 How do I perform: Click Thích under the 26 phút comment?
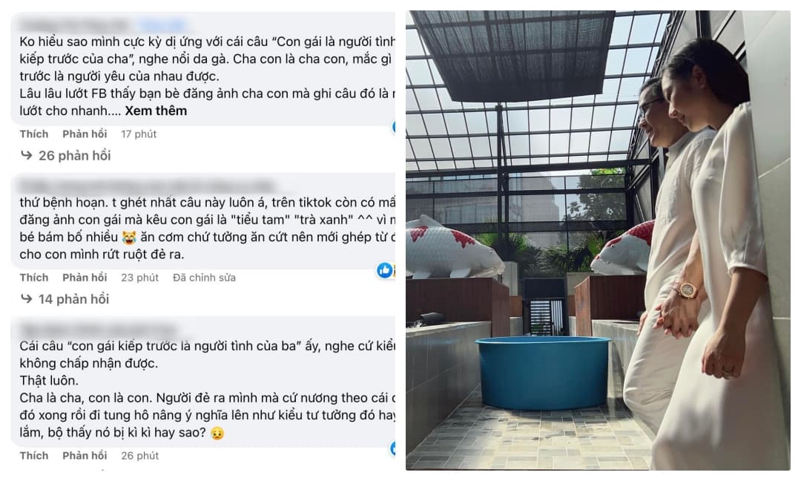coord(33,456)
